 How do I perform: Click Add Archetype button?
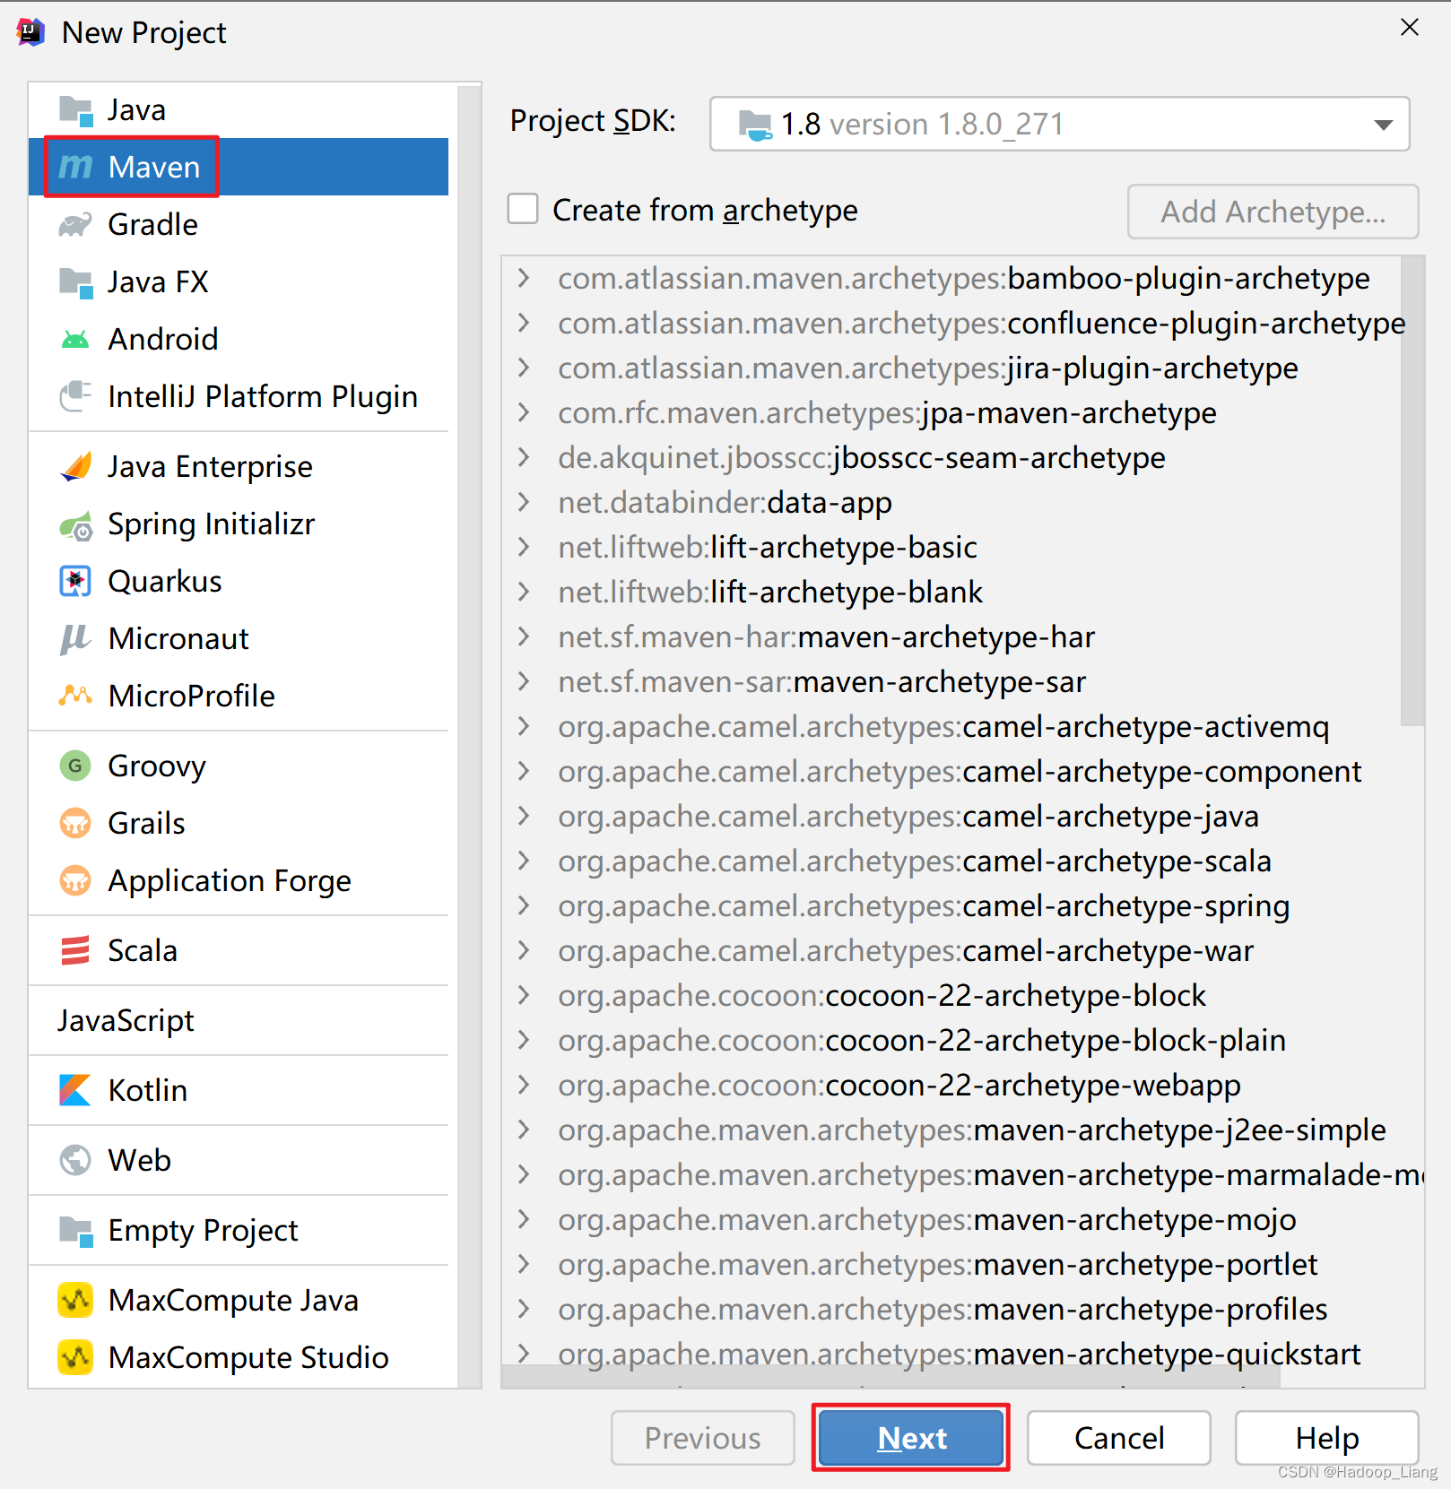(1273, 212)
